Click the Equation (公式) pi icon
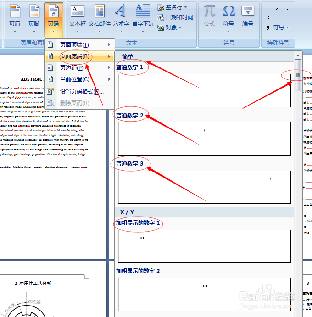This screenshot has height=317, width=312. pyautogui.click(x=209, y=11)
